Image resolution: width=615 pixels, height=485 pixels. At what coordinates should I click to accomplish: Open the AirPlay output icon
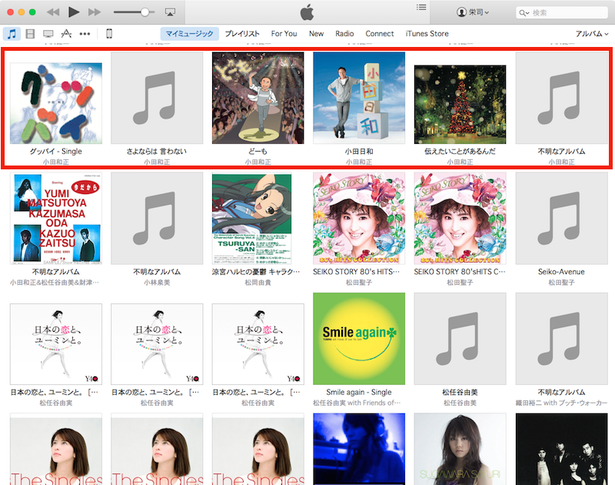tap(170, 12)
